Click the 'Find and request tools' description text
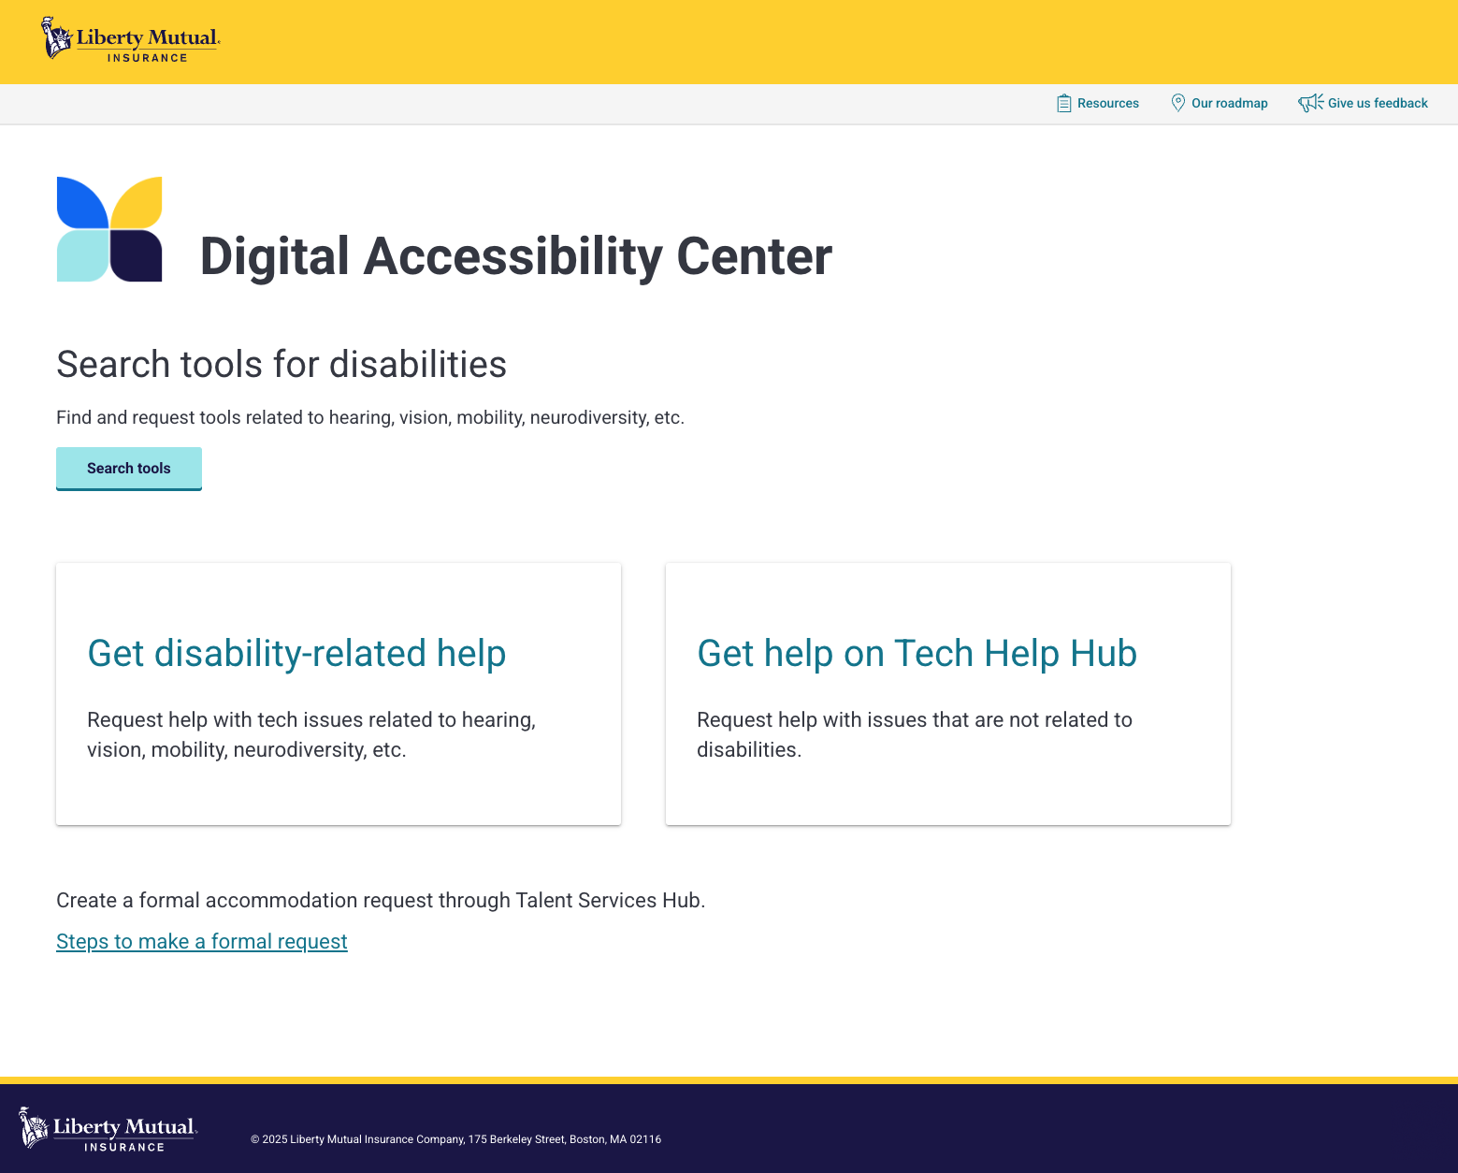 [x=370, y=417]
